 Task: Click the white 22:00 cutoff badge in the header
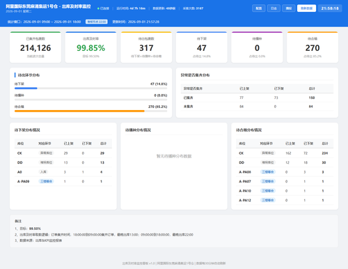pyautogui.click(x=97, y=22)
